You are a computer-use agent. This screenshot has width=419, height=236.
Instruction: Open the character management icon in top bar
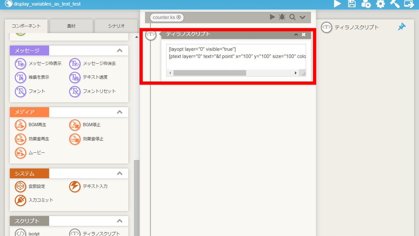366,4
